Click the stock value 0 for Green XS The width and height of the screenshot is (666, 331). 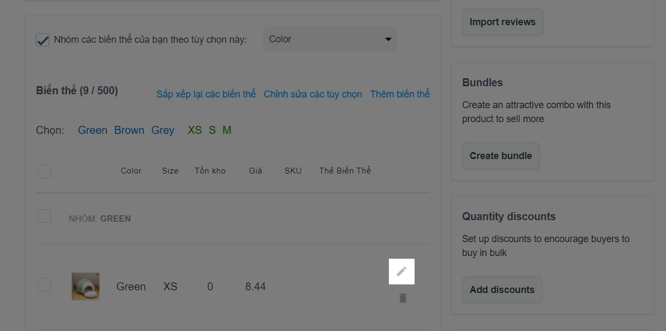(x=210, y=287)
